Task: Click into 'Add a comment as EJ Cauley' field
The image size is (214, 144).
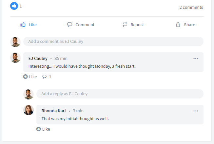Action: (x=113, y=42)
